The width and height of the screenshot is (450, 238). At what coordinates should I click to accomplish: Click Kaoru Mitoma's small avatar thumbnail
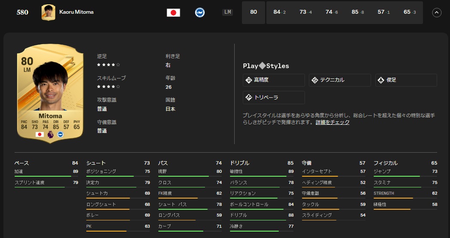click(x=48, y=12)
